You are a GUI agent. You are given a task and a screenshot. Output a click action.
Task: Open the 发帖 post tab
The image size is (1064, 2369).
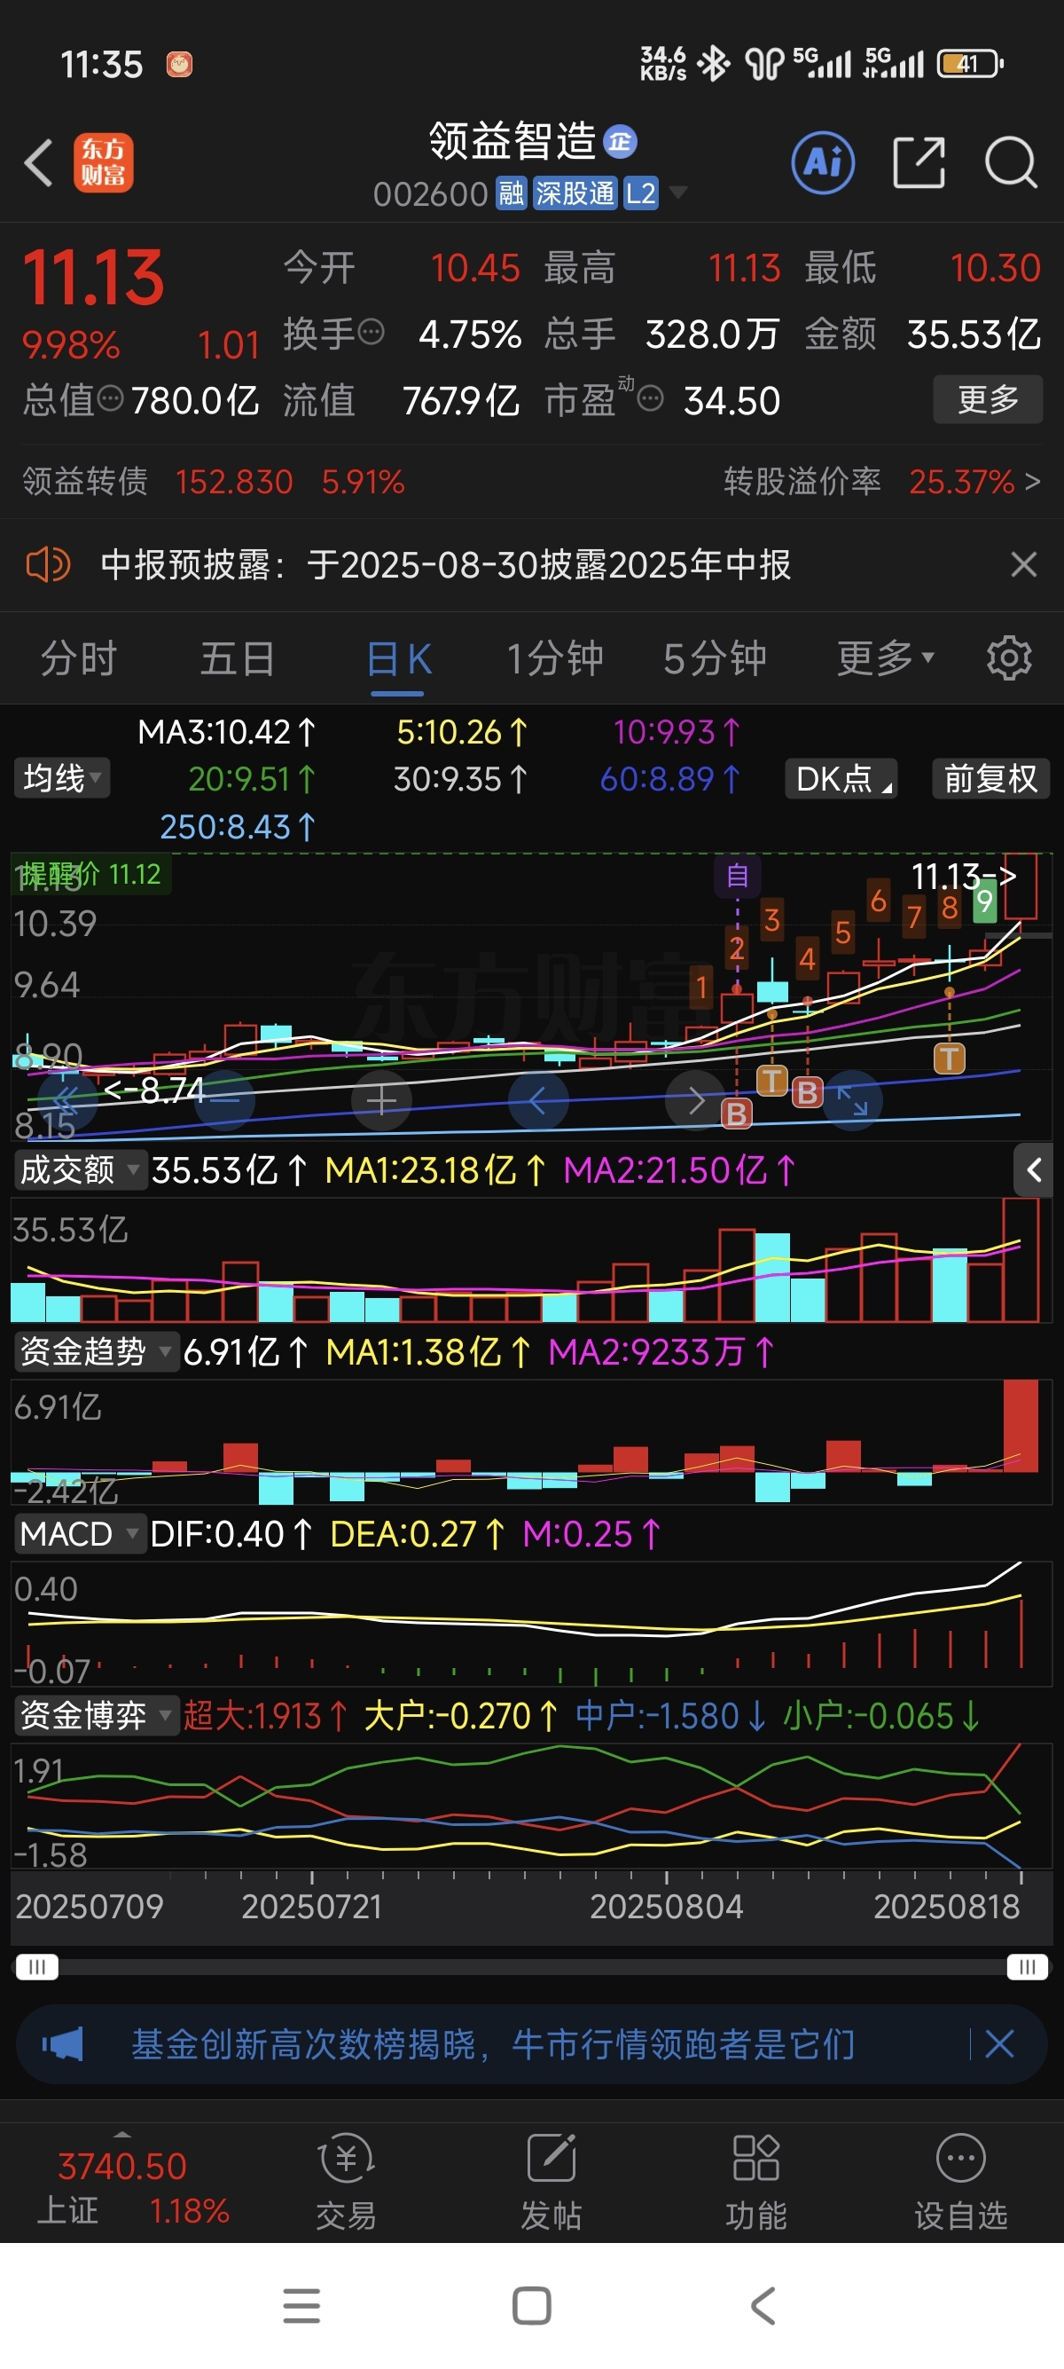(x=552, y=2183)
